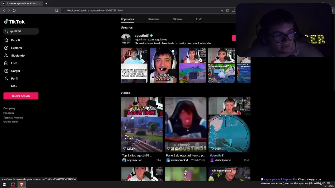The width and height of the screenshot is (335, 188).
Task: Open the 'TOP 5 clips AGUSTIN51' video thumbnail
Action: [142, 125]
